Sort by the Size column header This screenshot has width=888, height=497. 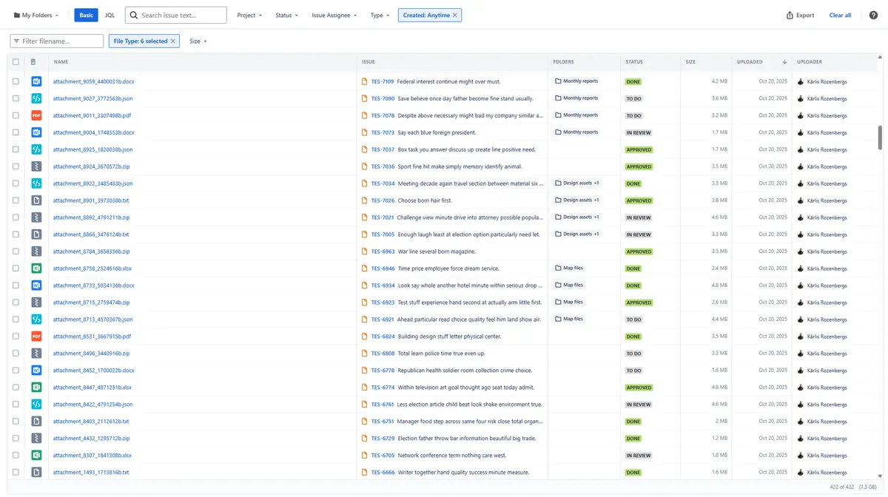690,62
